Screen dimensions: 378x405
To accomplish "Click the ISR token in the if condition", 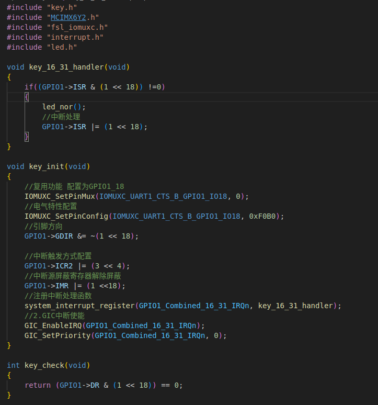I will coord(79,87).
